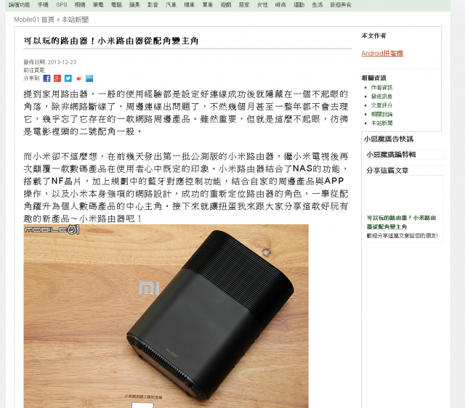
Task: Click the light-blue share icon after Weibo
Action: click(x=89, y=78)
